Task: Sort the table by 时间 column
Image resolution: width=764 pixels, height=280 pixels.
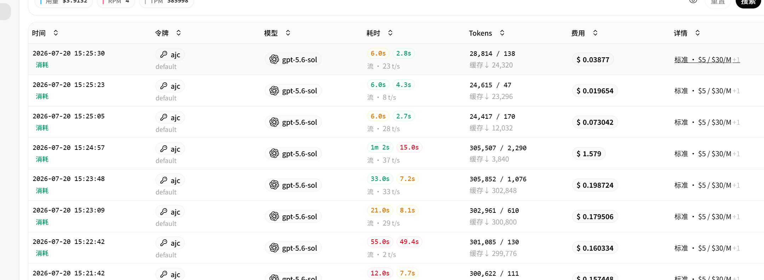Action: 56,33
